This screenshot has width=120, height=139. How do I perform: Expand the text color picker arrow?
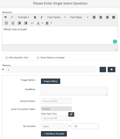(42, 23)
